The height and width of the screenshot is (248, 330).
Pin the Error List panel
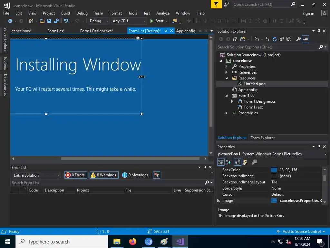[x=205, y=167]
